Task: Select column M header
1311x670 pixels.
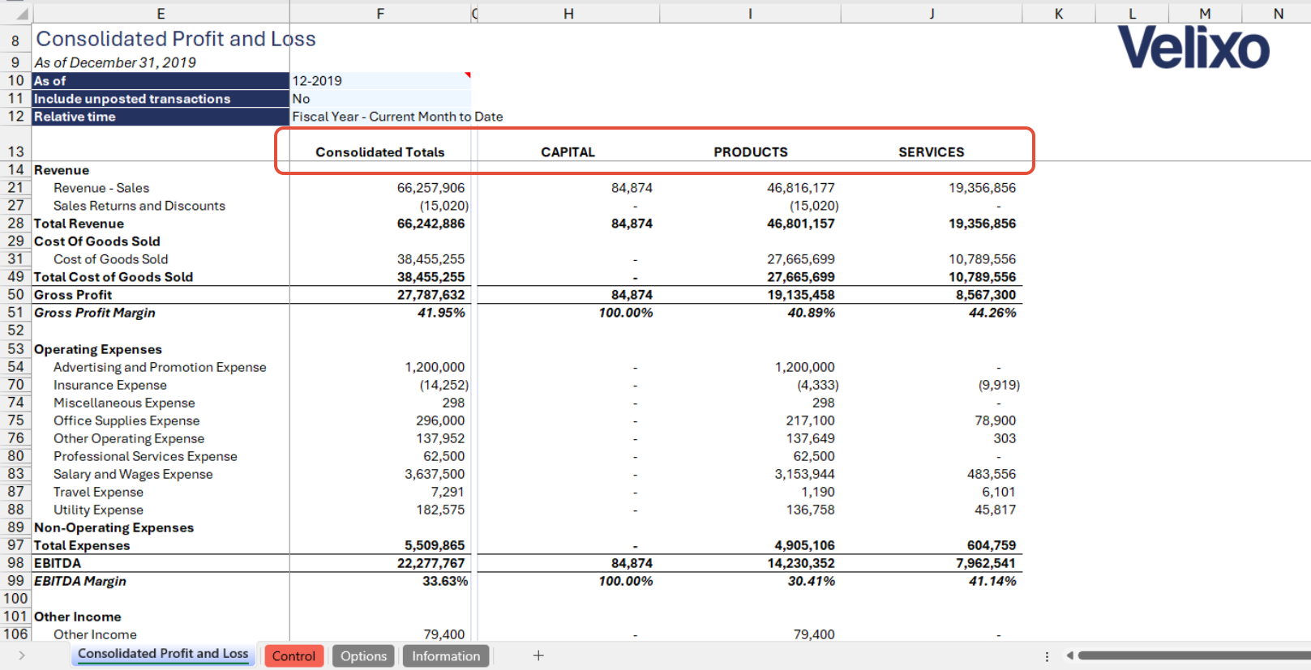Action: 1205,14
